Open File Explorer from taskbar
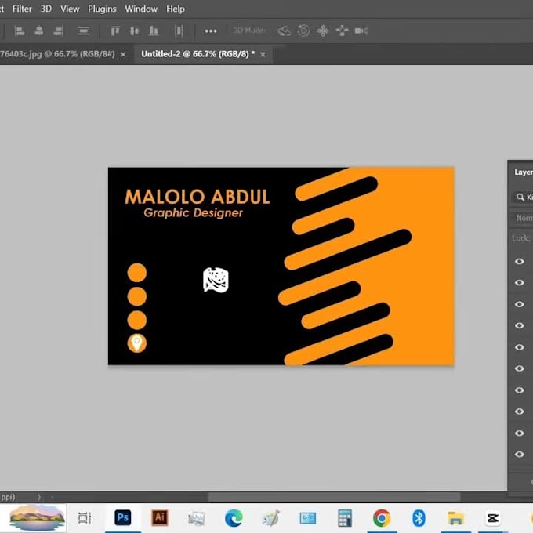 456,518
